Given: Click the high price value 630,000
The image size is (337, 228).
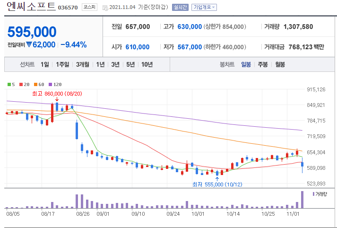Looking at the screenshot, I should [190, 26].
